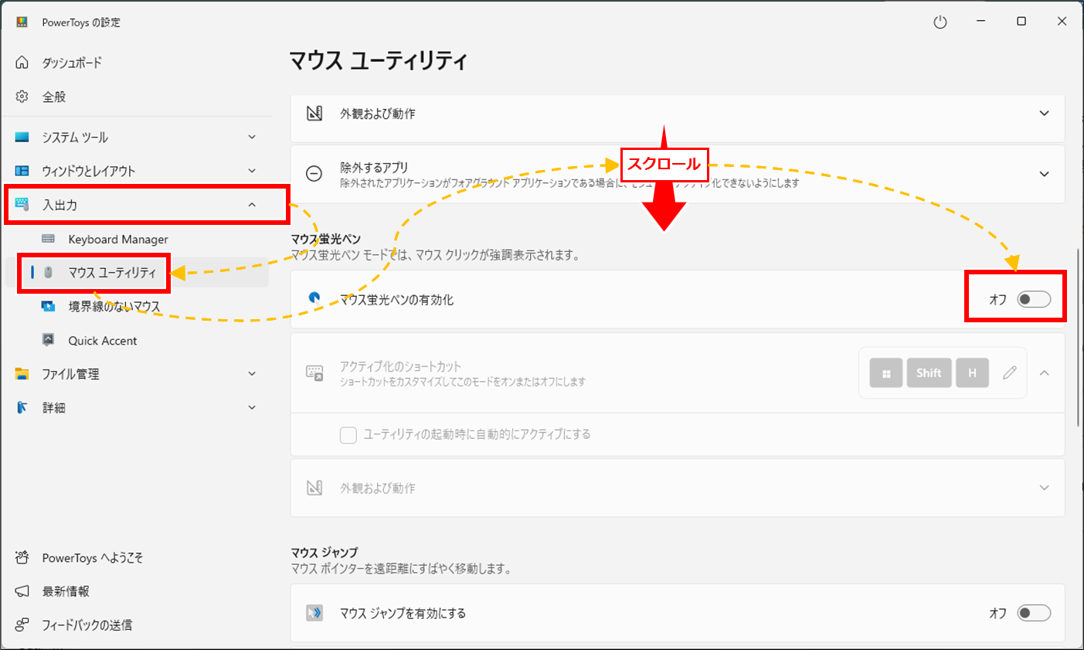Screen dimensions: 1084x650
Task: Open ダッシュボード home icon
Action: (x=22, y=63)
